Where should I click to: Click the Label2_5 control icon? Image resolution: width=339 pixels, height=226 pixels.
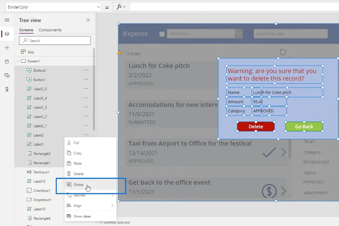coord(29,89)
